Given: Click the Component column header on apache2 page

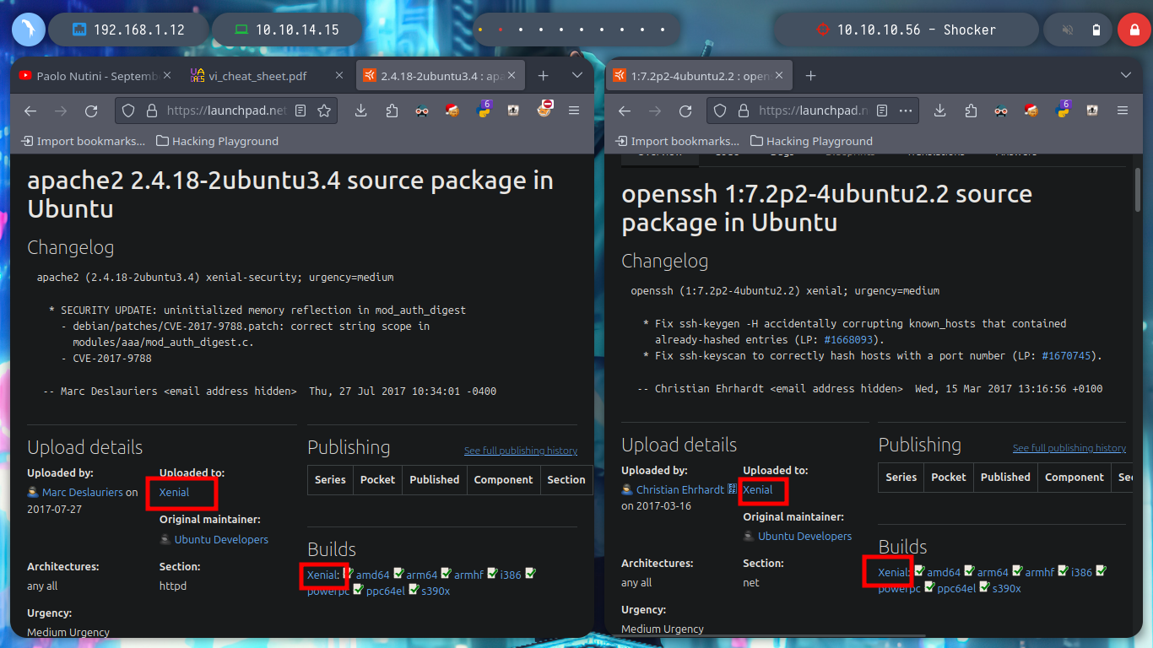Looking at the screenshot, I should tap(503, 479).
